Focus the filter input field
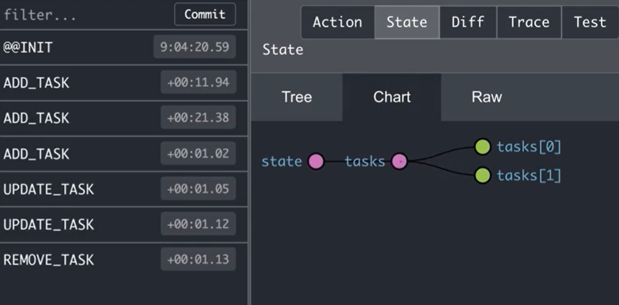Screen dimensions: 619x305 (x=85, y=15)
